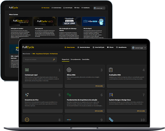Open Central do Aluno in laptop navbar
Viewport: 165px width, 131px height.
tap(84, 48)
